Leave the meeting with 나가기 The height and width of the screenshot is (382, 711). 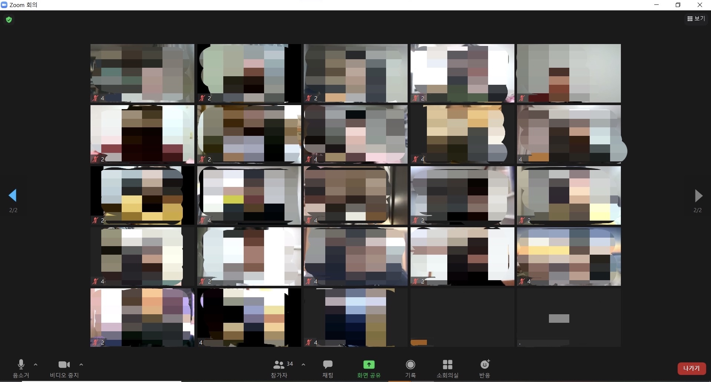[691, 368]
